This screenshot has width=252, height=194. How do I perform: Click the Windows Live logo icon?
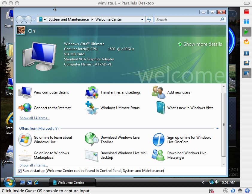(25, 139)
